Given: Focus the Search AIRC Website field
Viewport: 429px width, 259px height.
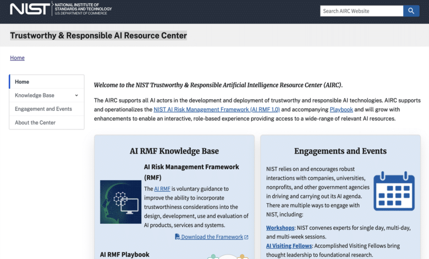Looking at the screenshot, I should pyautogui.click(x=362, y=11).
